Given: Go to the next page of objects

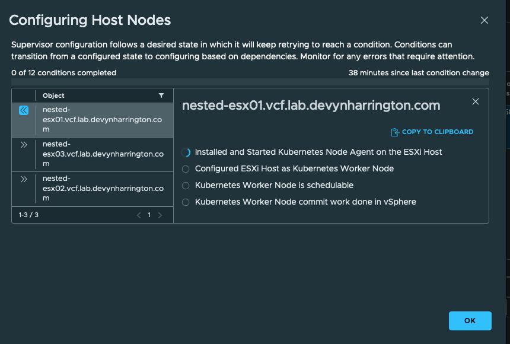Looking at the screenshot, I should click(160, 215).
